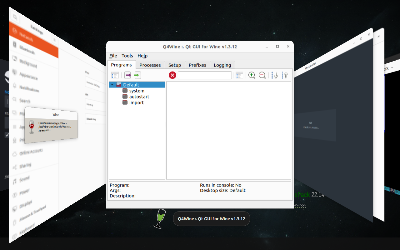
Task: Select Sharing in Settings sidebar
Action: 25,166
